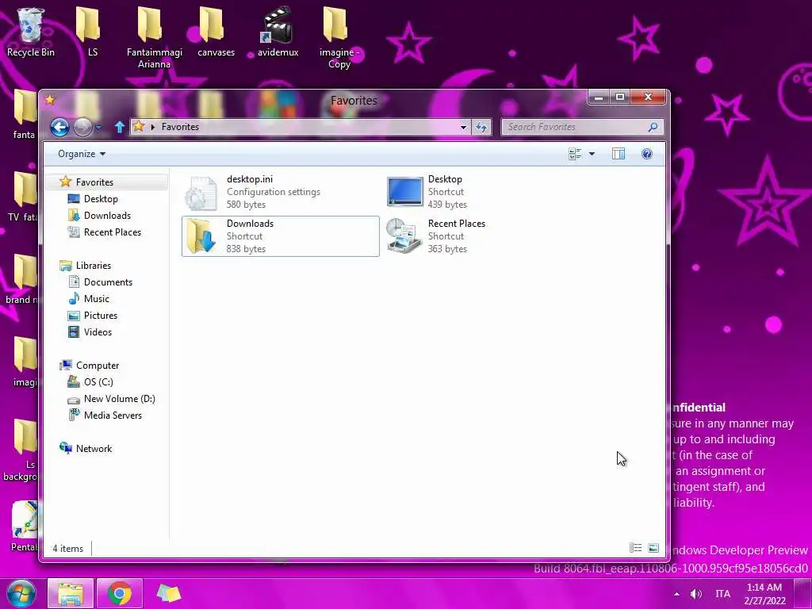Select the imagine - Copy desktop folder
This screenshot has height=609, width=812.
pos(339,38)
